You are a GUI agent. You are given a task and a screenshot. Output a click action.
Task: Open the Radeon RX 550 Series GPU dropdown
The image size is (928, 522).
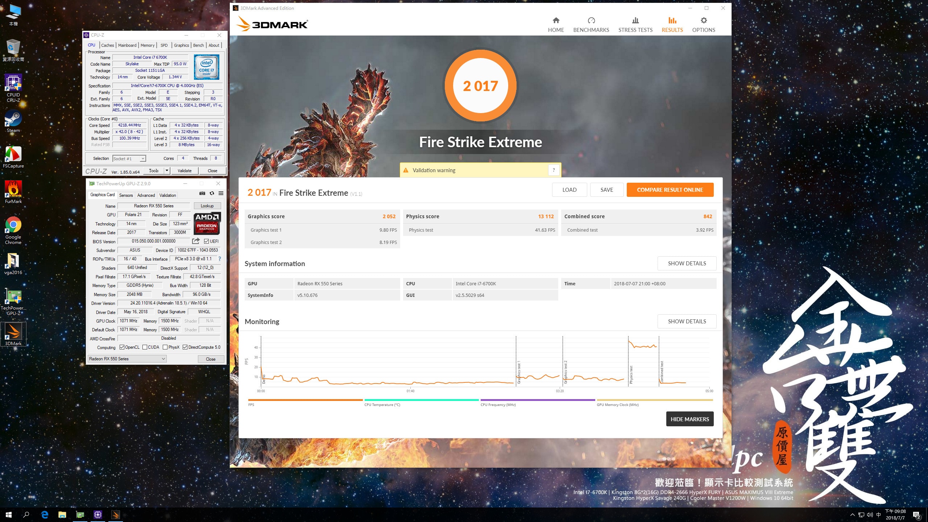[127, 359]
